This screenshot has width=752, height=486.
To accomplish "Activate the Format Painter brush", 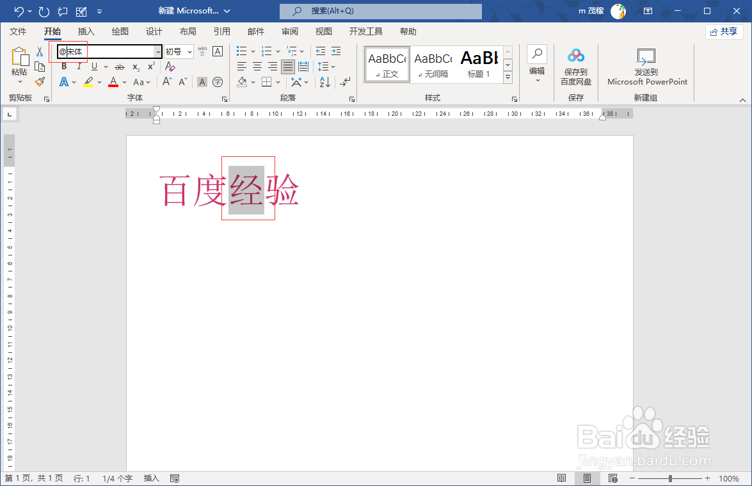I will point(40,81).
